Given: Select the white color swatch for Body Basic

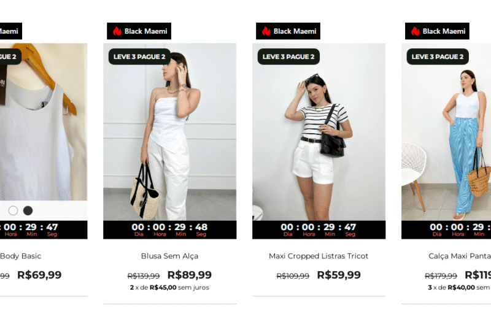Looking at the screenshot, I should pos(13,210).
